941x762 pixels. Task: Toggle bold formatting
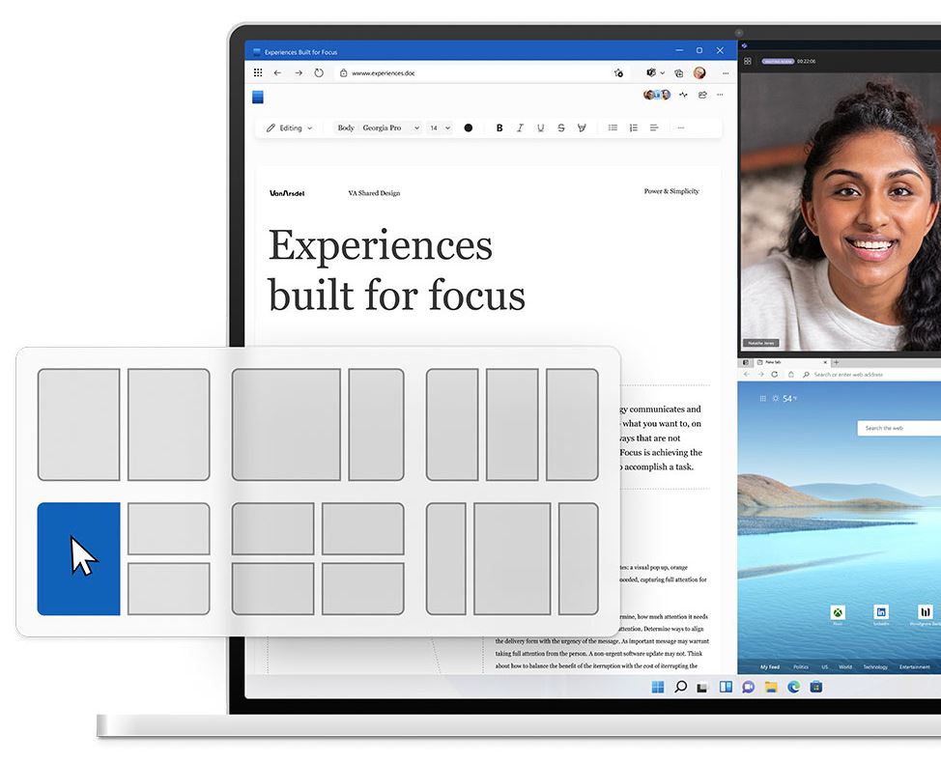499,127
